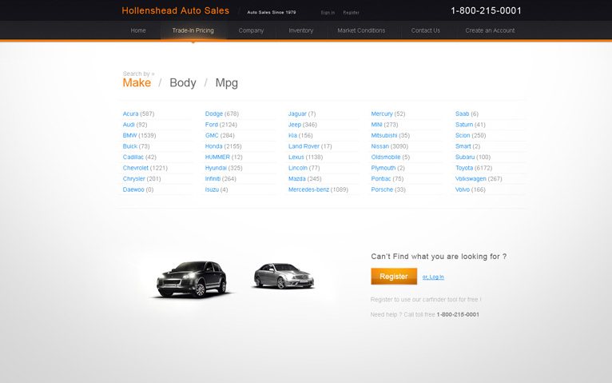Click the header phone number 1-800-215-0001
612x383 pixels.
(x=486, y=10)
